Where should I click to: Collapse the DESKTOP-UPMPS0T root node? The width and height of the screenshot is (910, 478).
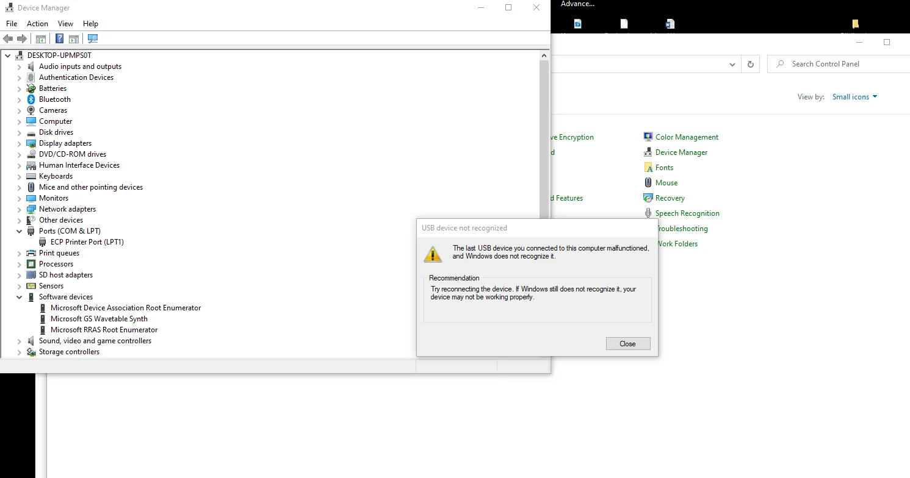pyautogui.click(x=8, y=55)
